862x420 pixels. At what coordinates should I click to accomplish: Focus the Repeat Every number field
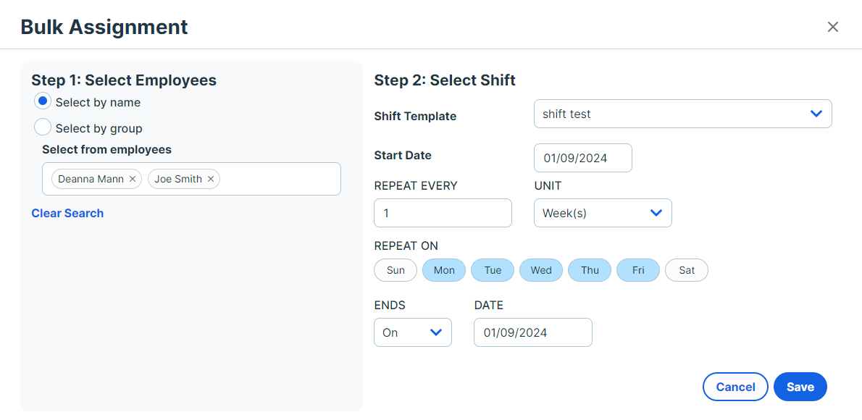pyautogui.click(x=443, y=213)
